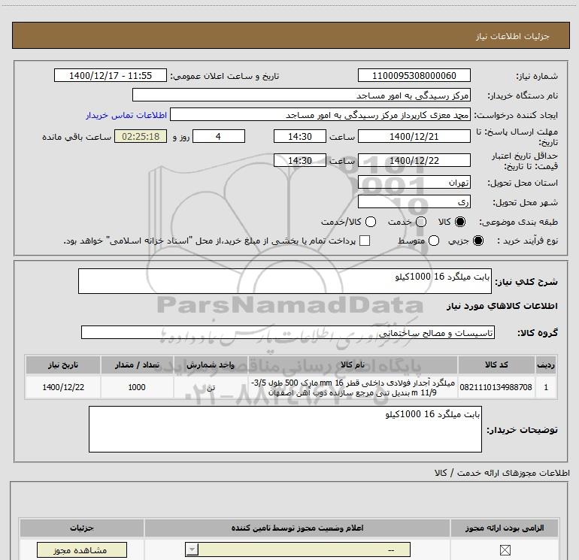Click the remaining days field showing 4
The height and width of the screenshot is (560, 579).
[219, 137]
